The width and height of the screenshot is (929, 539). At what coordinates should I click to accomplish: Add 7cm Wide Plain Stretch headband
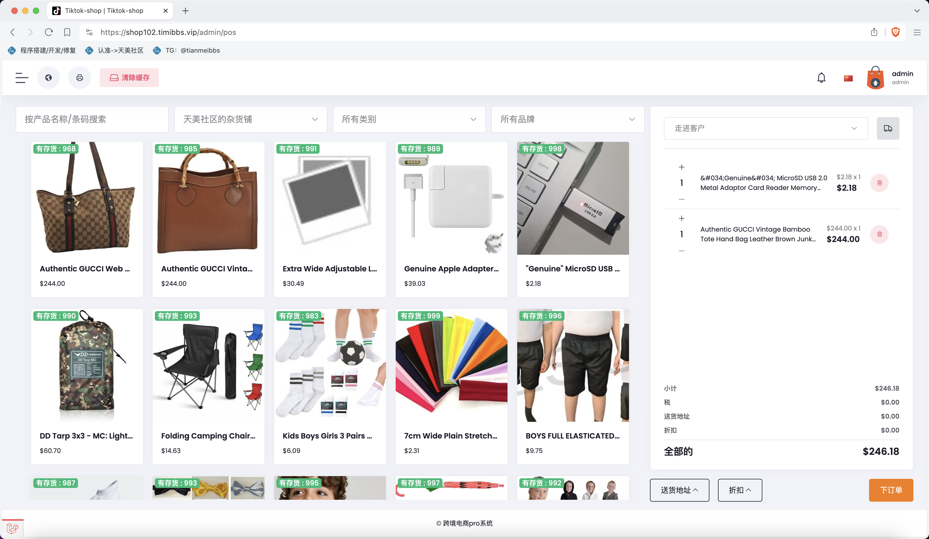coord(452,386)
